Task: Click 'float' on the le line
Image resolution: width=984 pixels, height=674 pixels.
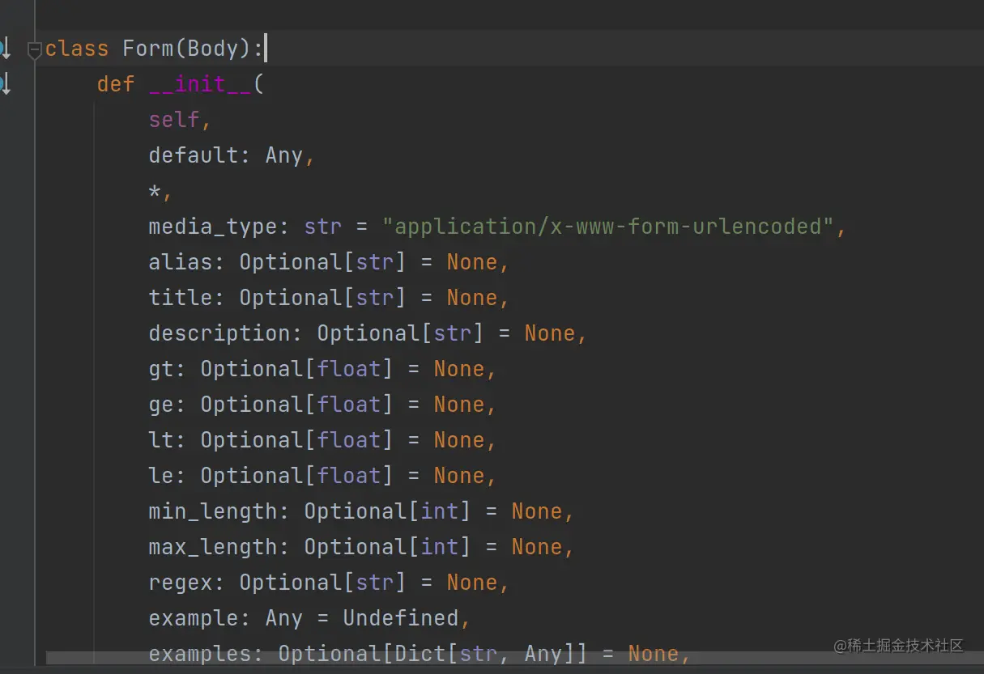Action: point(349,476)
